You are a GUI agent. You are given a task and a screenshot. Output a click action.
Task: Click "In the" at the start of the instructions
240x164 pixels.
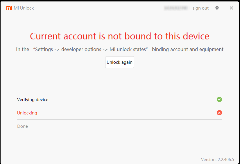[22, 49]
